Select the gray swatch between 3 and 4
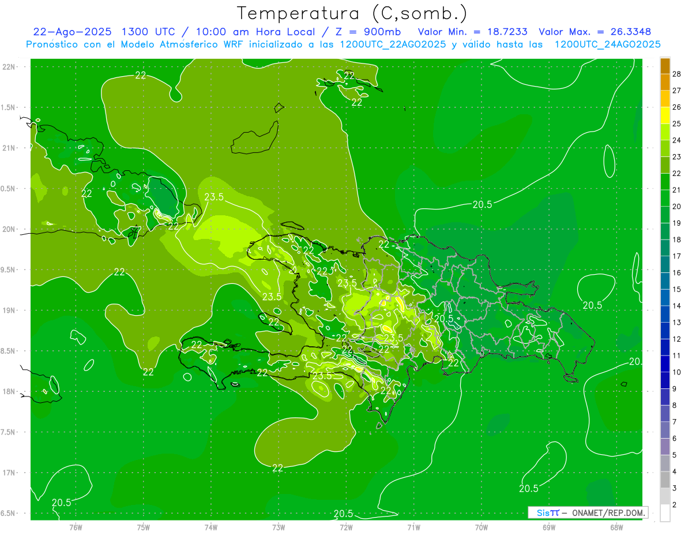Viewport: 692px width, 535px height. [x=665, y=480]
